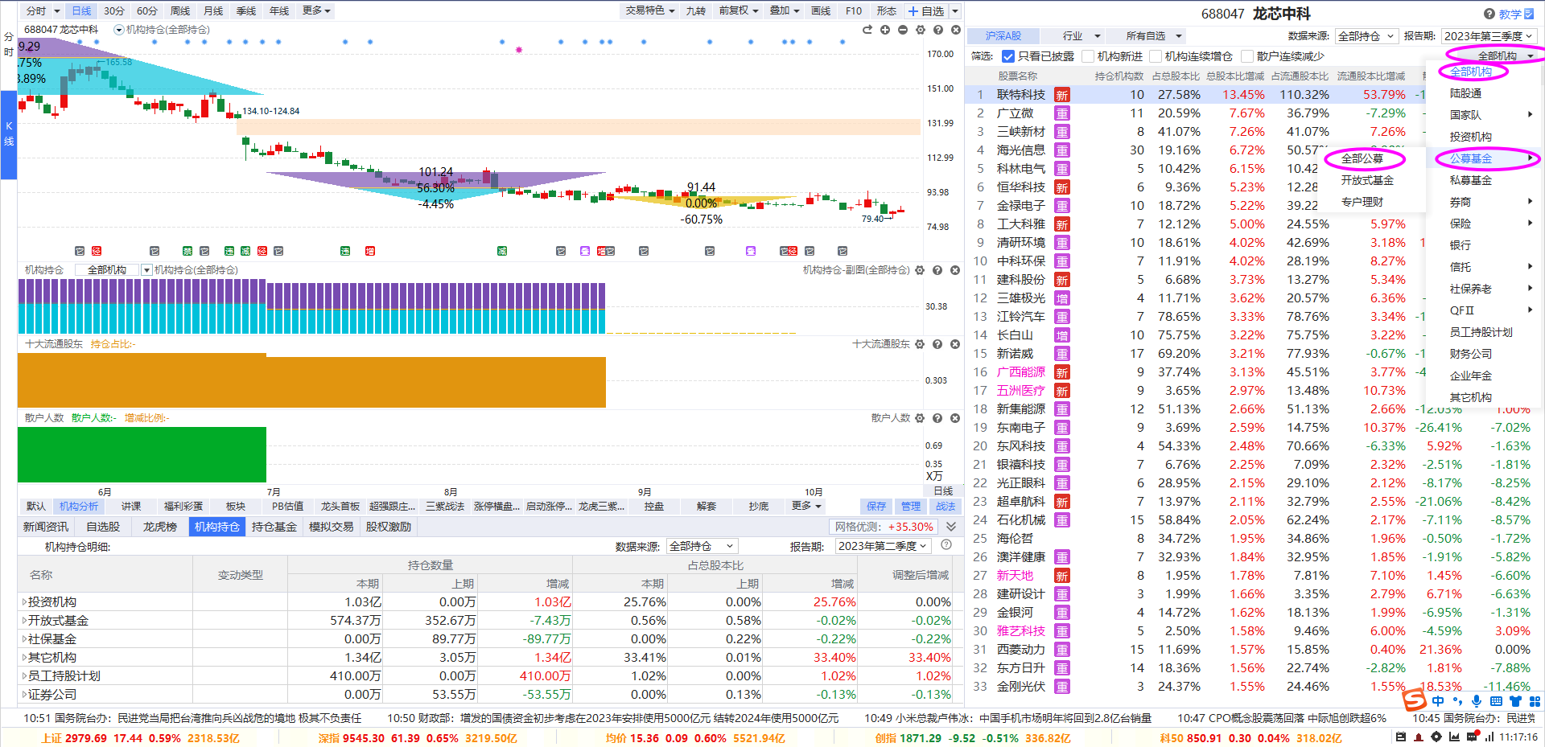Click 管理 button below chart
The width and height of the screenshot is (1545, 747).
point(911,506)
